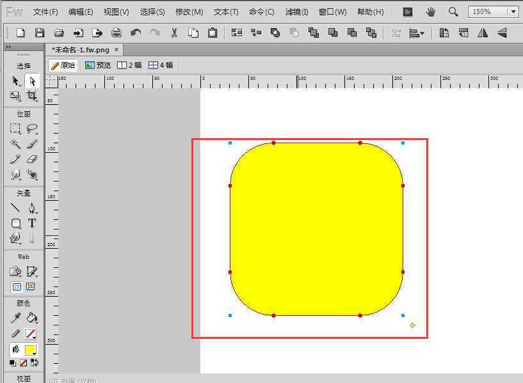
Task: Choose the Eraser tool
Action: [x=32, y=159]
